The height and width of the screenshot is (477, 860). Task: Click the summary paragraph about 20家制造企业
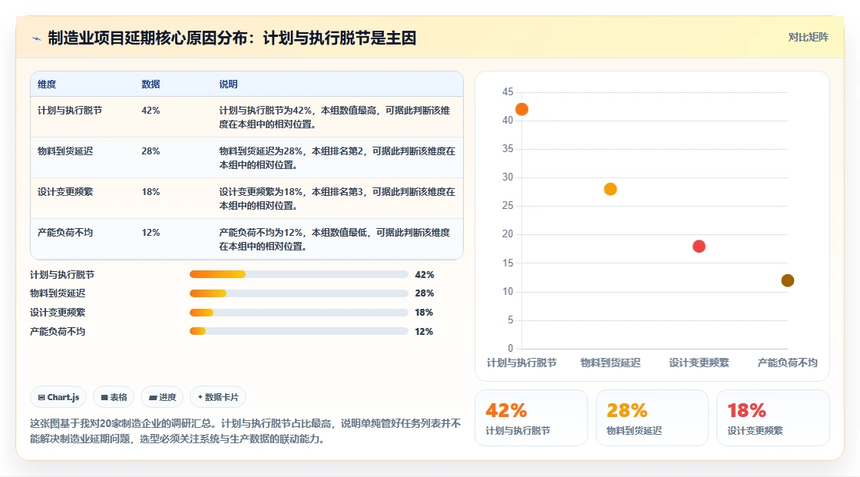(245, 431)
